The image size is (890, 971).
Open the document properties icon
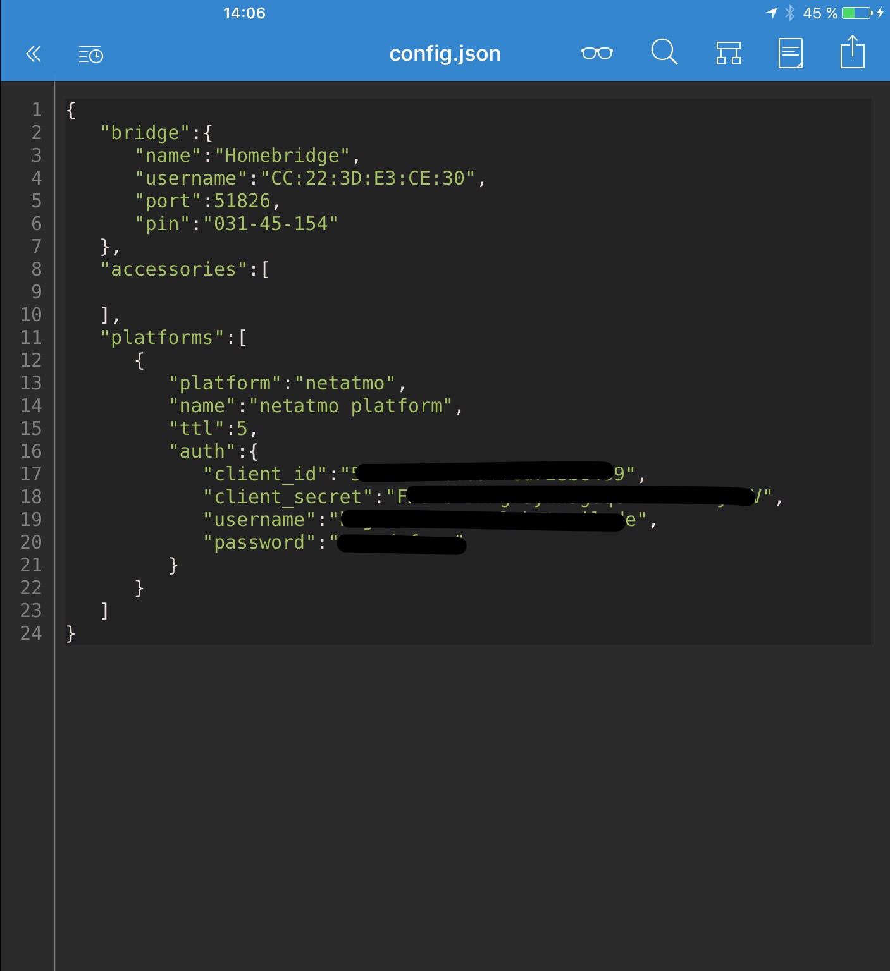tap(790, 54)
